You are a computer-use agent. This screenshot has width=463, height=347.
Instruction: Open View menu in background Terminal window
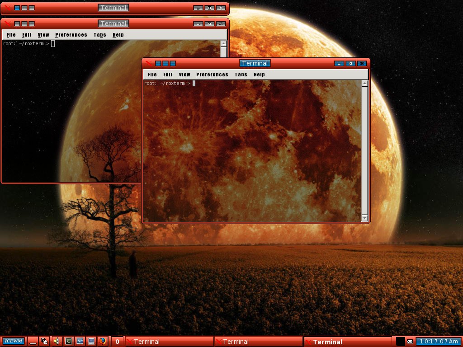43,35
